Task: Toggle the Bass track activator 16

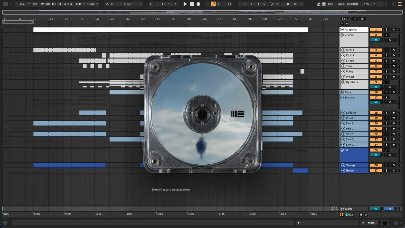Action: [x=376, y=92]
